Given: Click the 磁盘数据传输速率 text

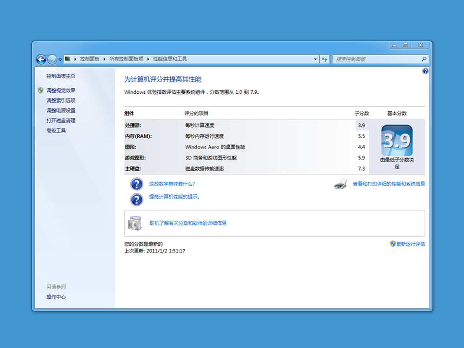Looking at the screenshot, I should [x=205, y=169].
